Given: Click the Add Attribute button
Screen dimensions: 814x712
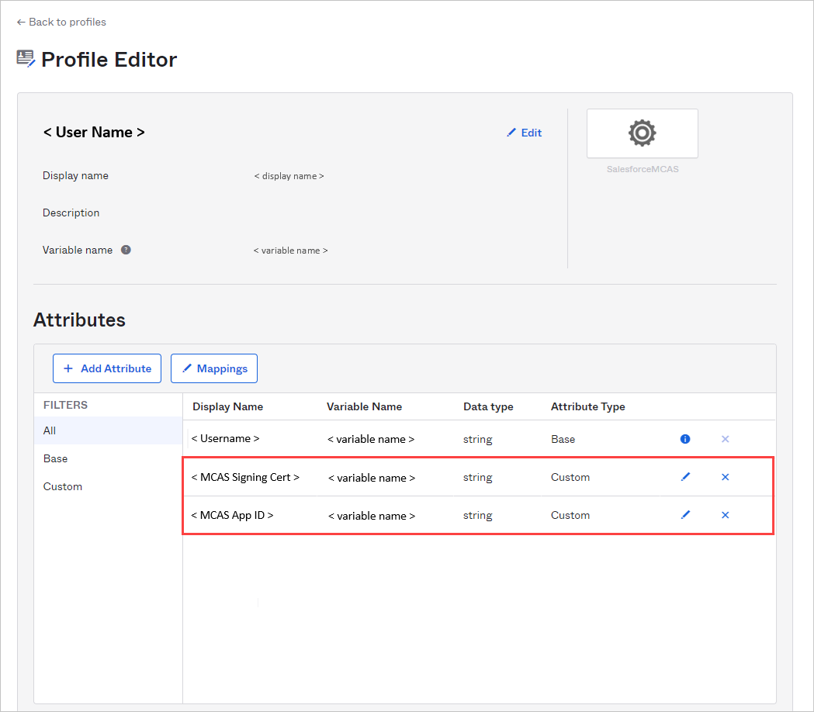Looking at the screenshot, I should [x=106, y=368].
